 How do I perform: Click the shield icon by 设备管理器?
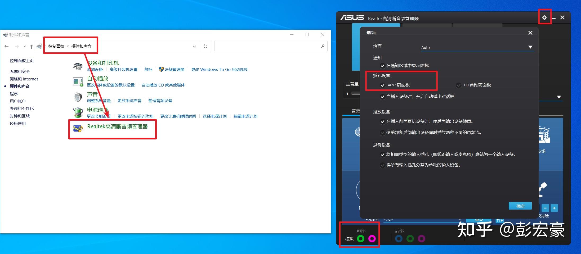(161, 69)
